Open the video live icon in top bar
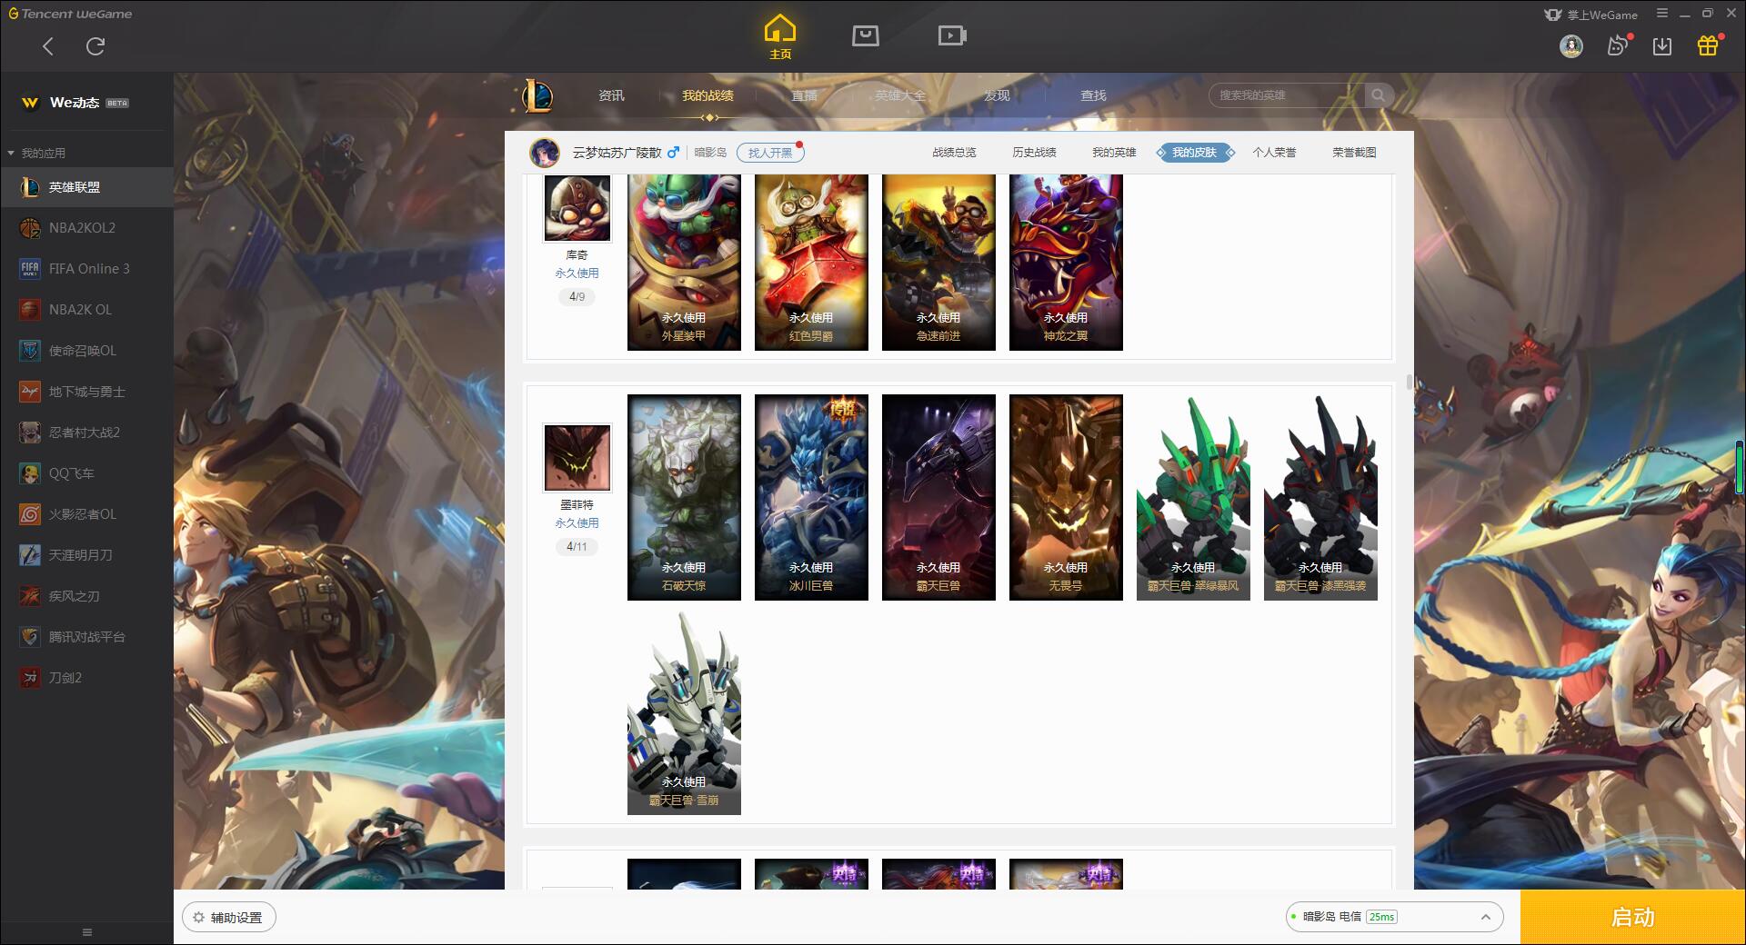1746x945 pixels. point(952,35)
